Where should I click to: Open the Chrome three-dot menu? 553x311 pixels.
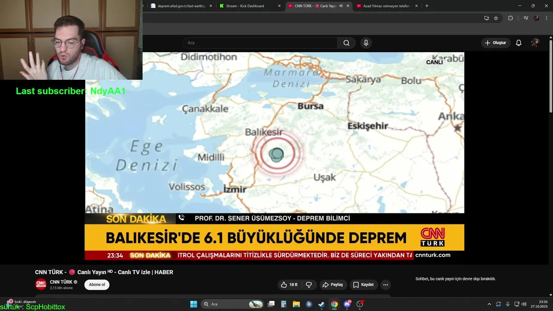tap(547, 18)
